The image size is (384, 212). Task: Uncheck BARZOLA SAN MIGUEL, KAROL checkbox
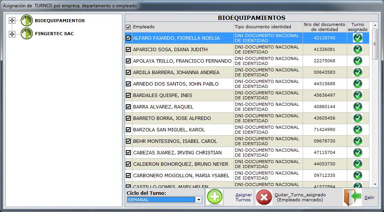129,130
